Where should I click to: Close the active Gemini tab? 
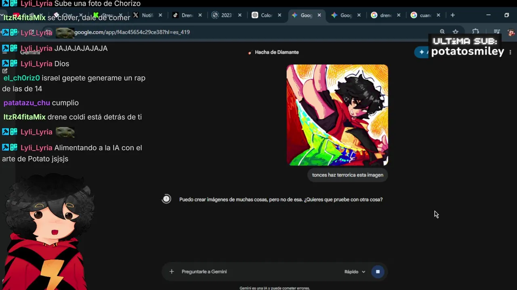(x=319, y=15)
